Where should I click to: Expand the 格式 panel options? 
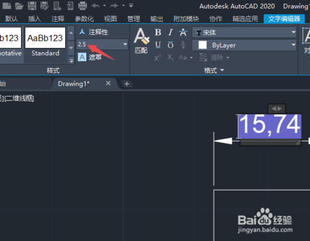click(x=214, y=70)
